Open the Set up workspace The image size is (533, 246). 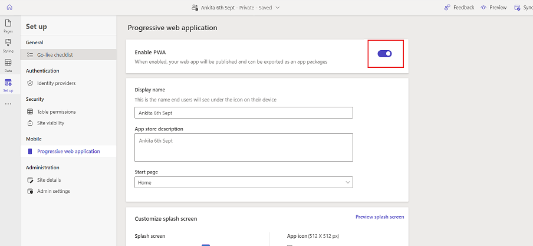point(8,85)
